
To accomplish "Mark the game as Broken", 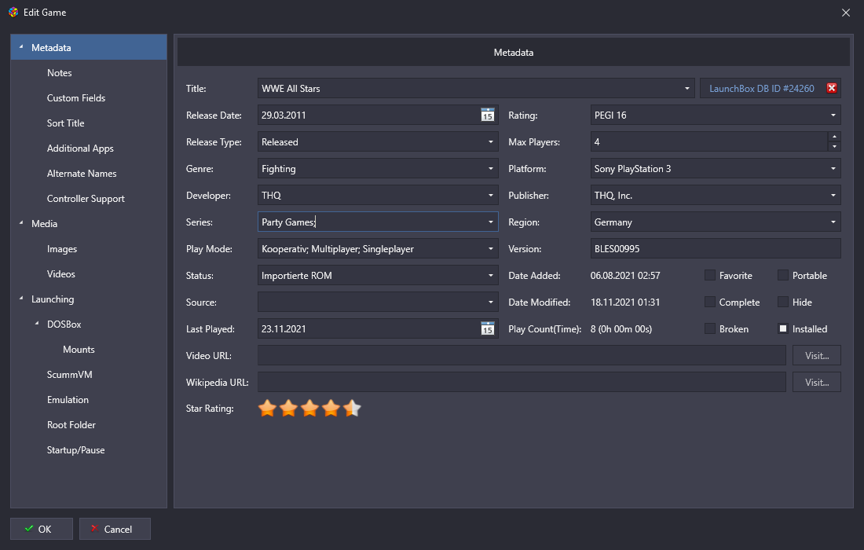I will (709, 329).
